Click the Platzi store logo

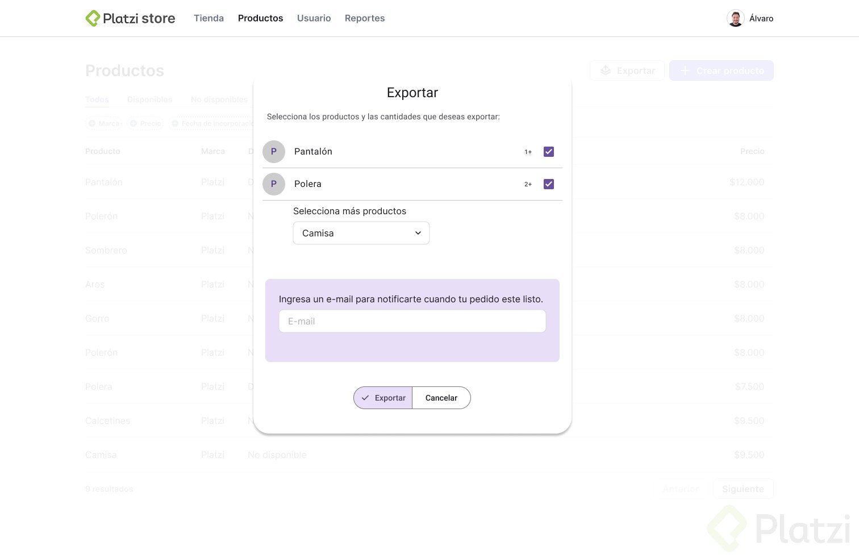(130, 18)
